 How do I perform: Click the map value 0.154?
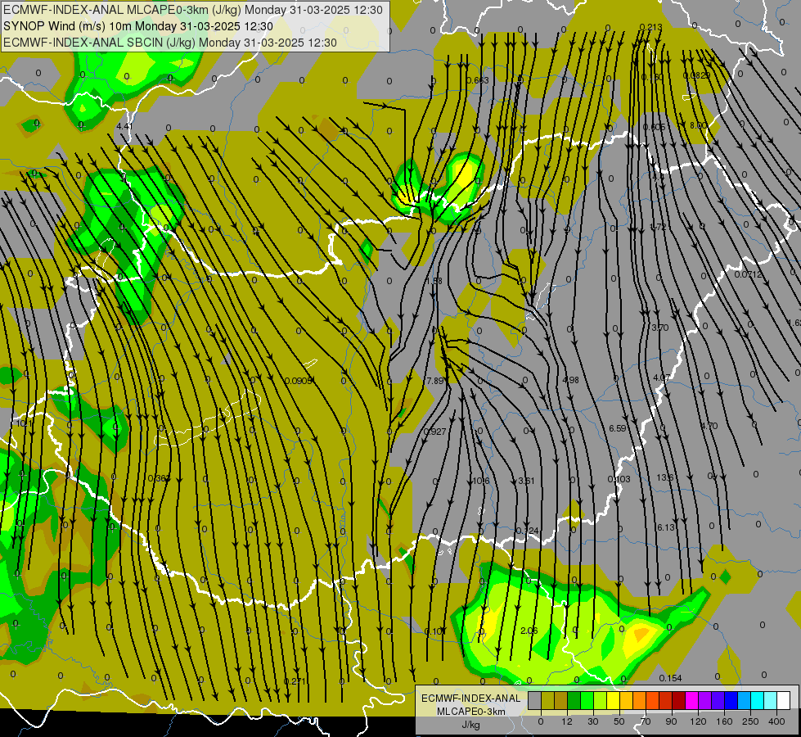(670, 678)
